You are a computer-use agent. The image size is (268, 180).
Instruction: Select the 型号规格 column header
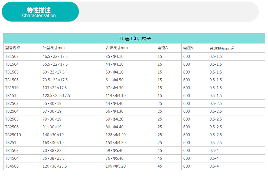[x=13, y=48]
